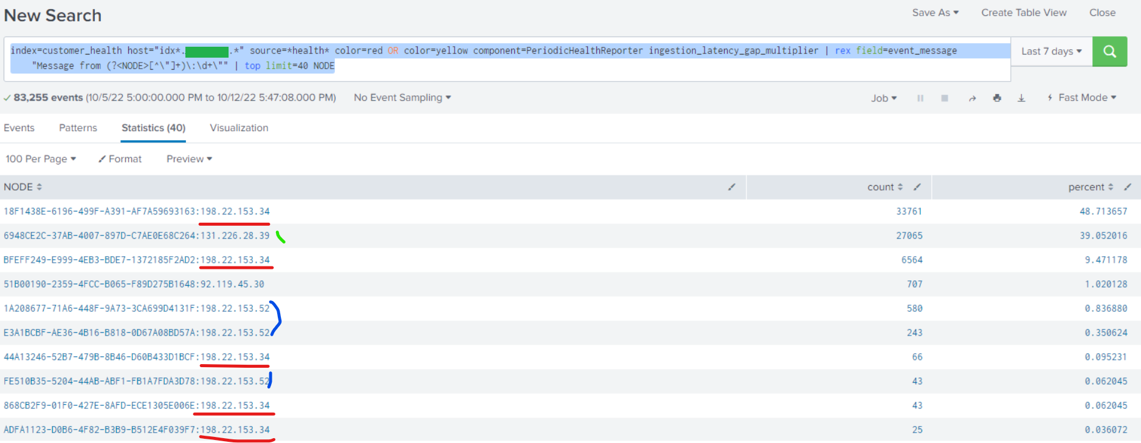The width and height of the screenshot is (1141, 443).
Task: Click pencil icon in NODE column header
Action: point(732,187)
